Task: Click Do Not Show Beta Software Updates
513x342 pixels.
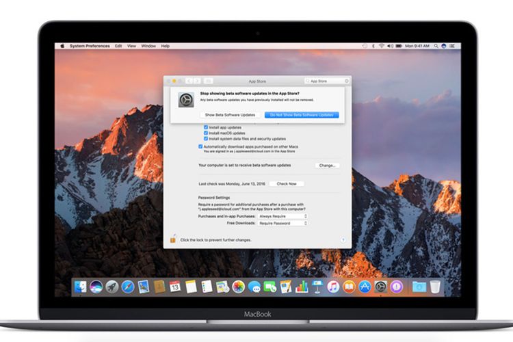Action: tap(302, 115)
